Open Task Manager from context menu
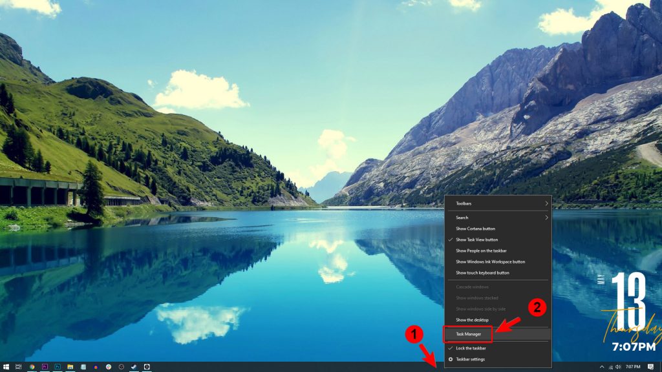 tap(498, 334)
